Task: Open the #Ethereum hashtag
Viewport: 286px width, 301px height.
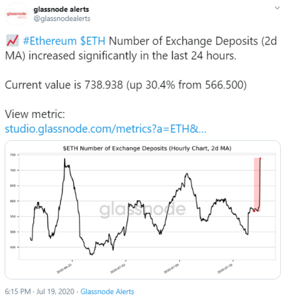Action: click(x=50, y=41)
